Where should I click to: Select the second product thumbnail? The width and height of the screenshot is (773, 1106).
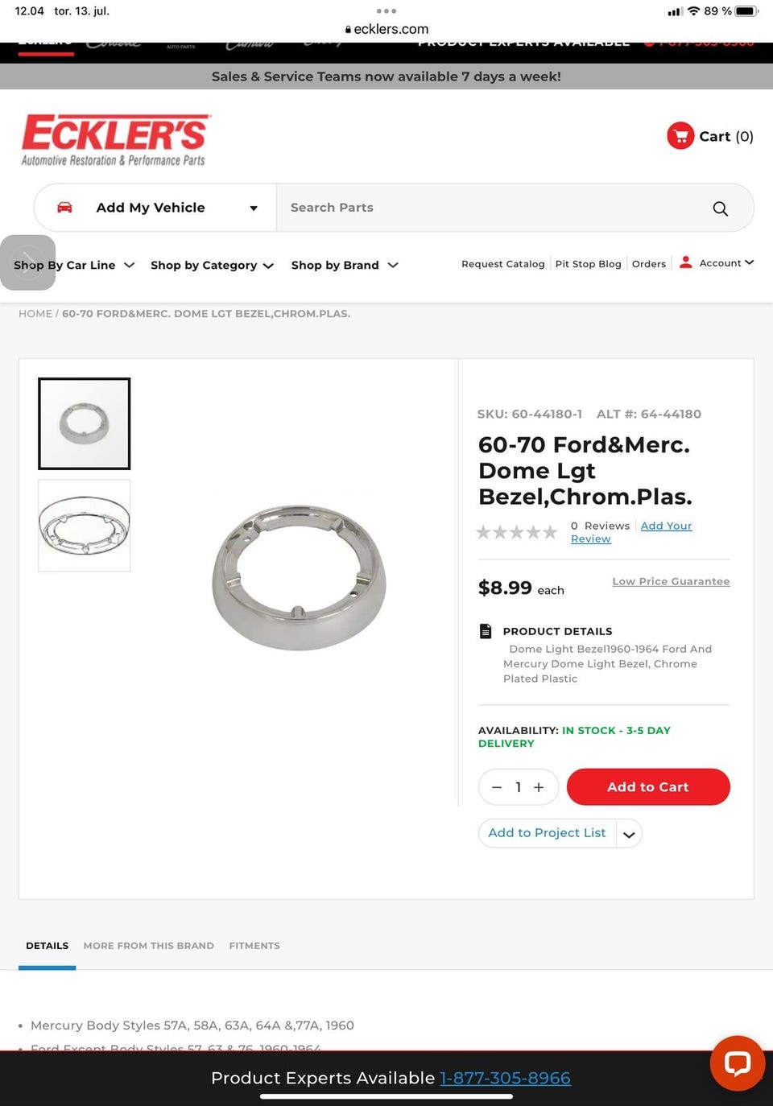(x=85, y=526)
